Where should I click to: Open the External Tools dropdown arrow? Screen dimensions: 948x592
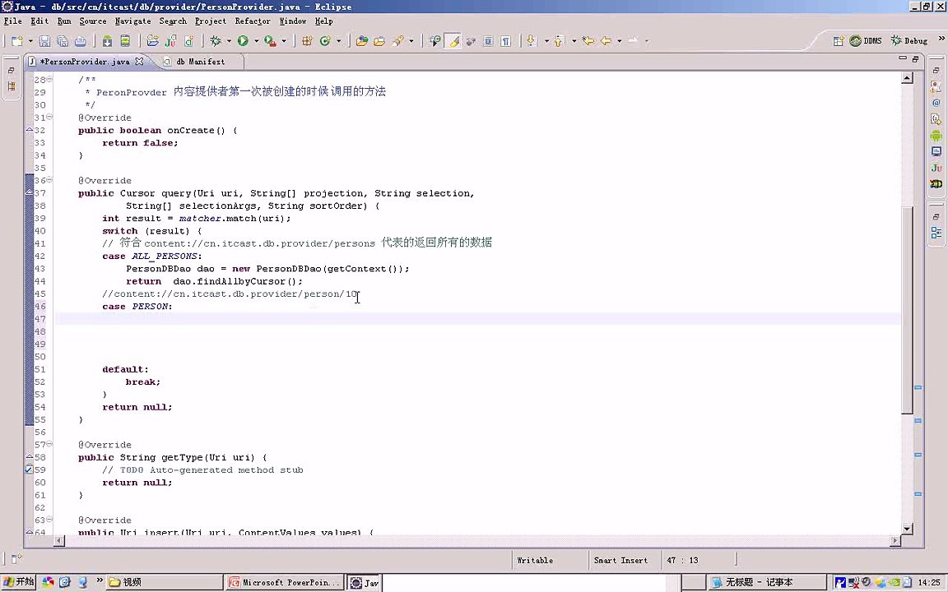(x=284, y=41)
